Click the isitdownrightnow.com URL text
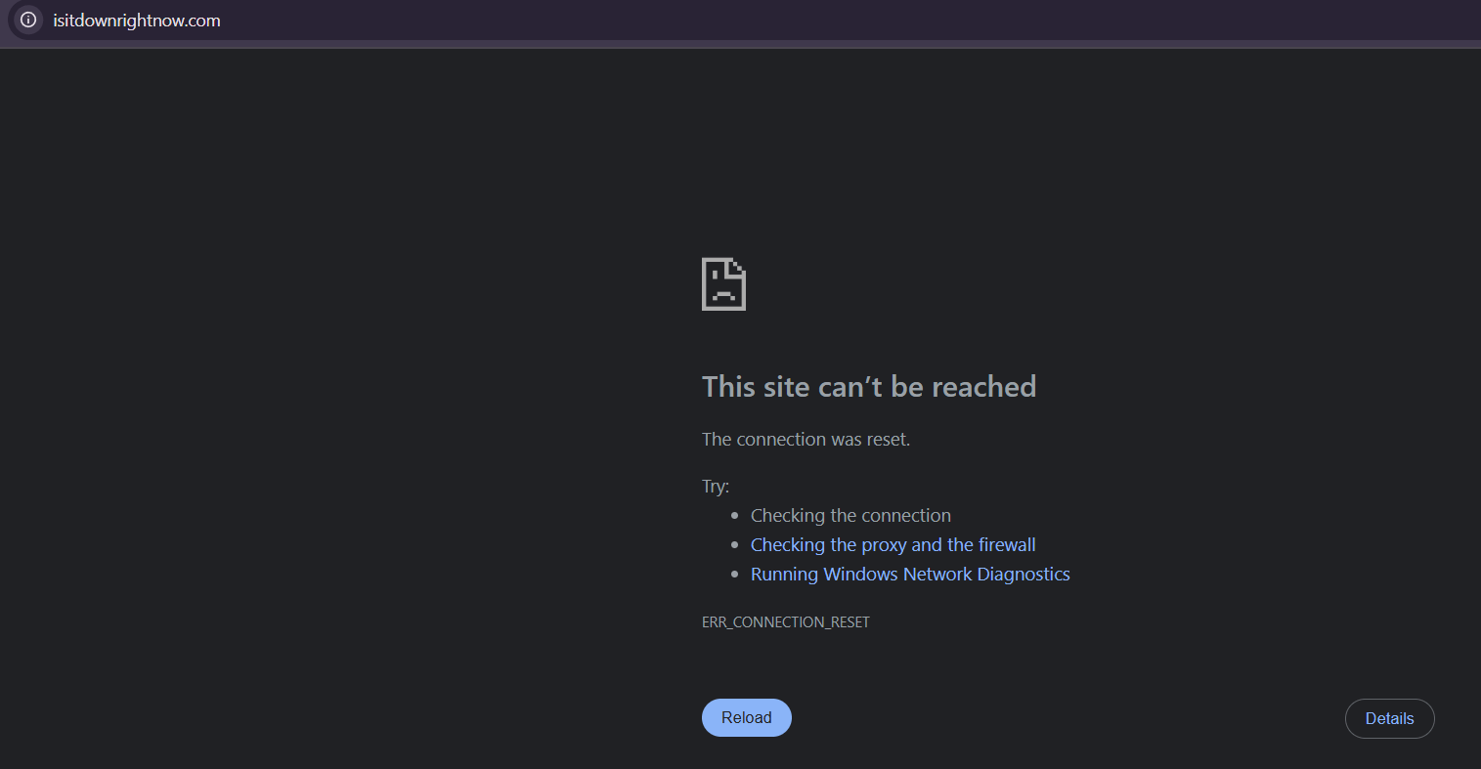1481x769 pixels. (x=137, y=21)
